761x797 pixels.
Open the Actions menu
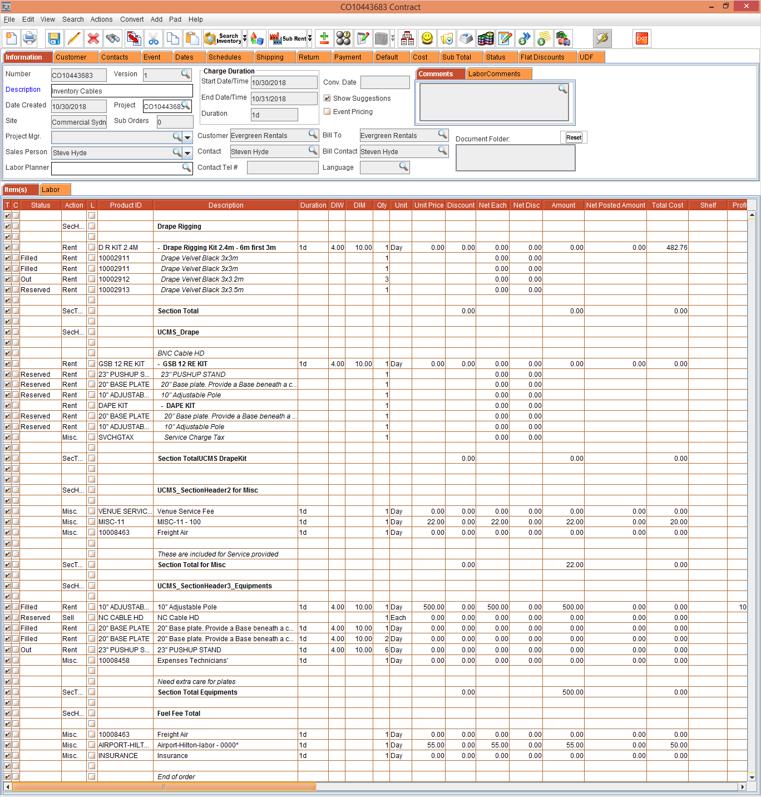pyautogui.click(x=101, y=19)
